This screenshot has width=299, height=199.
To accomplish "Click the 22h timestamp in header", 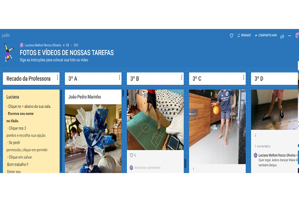I will click(76, 45).
